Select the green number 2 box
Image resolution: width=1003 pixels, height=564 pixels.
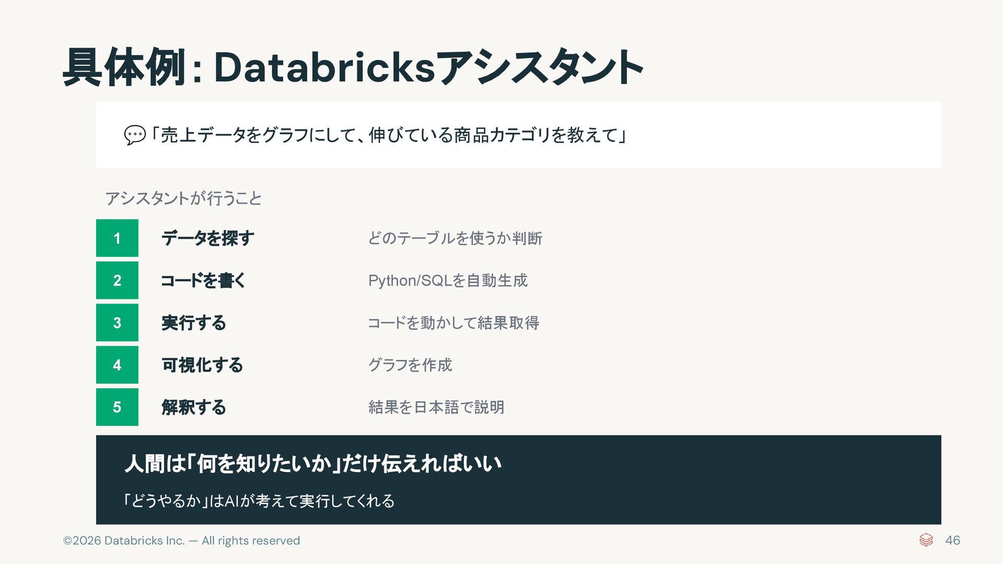(x=117, y=280)
